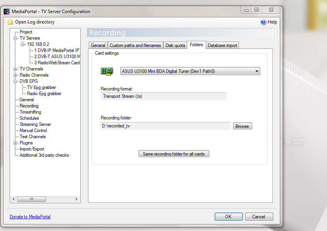Select 3 RadioWebStream Card item

click(57, 63)
